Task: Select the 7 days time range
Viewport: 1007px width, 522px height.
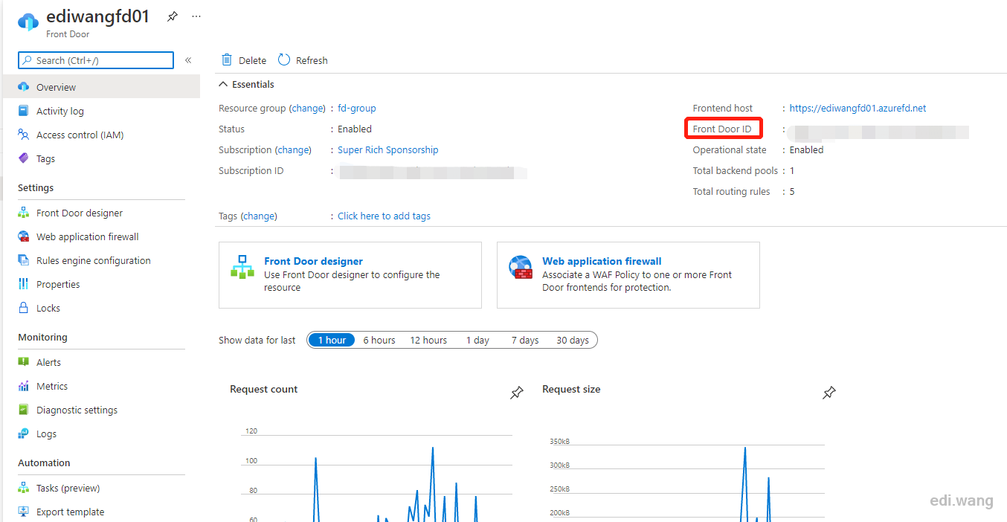Action: tap(525, 341)
